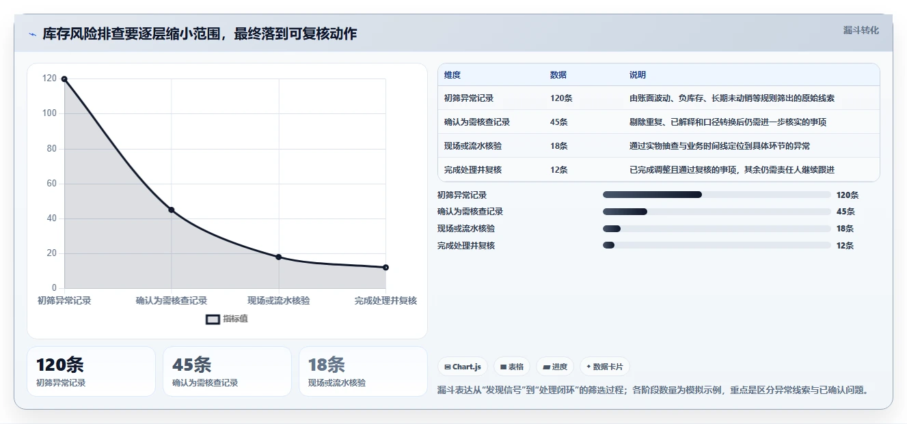
Task: Select the Chart.js chip
Action: coord(463,367)
